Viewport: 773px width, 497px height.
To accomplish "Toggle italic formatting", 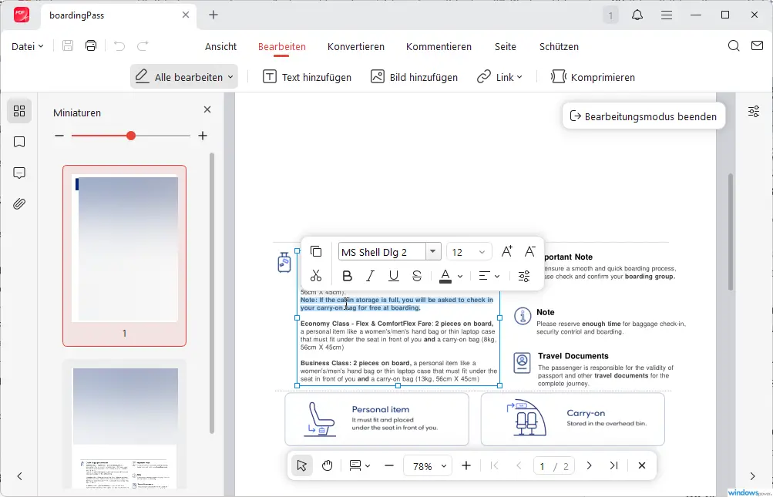I will coord(370,275).
